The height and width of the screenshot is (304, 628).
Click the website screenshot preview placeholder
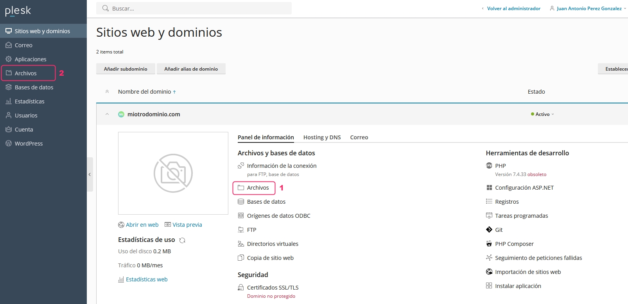coord(173,173)
